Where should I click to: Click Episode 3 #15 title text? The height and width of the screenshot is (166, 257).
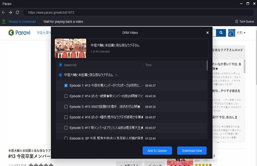[x=105, y=107]
